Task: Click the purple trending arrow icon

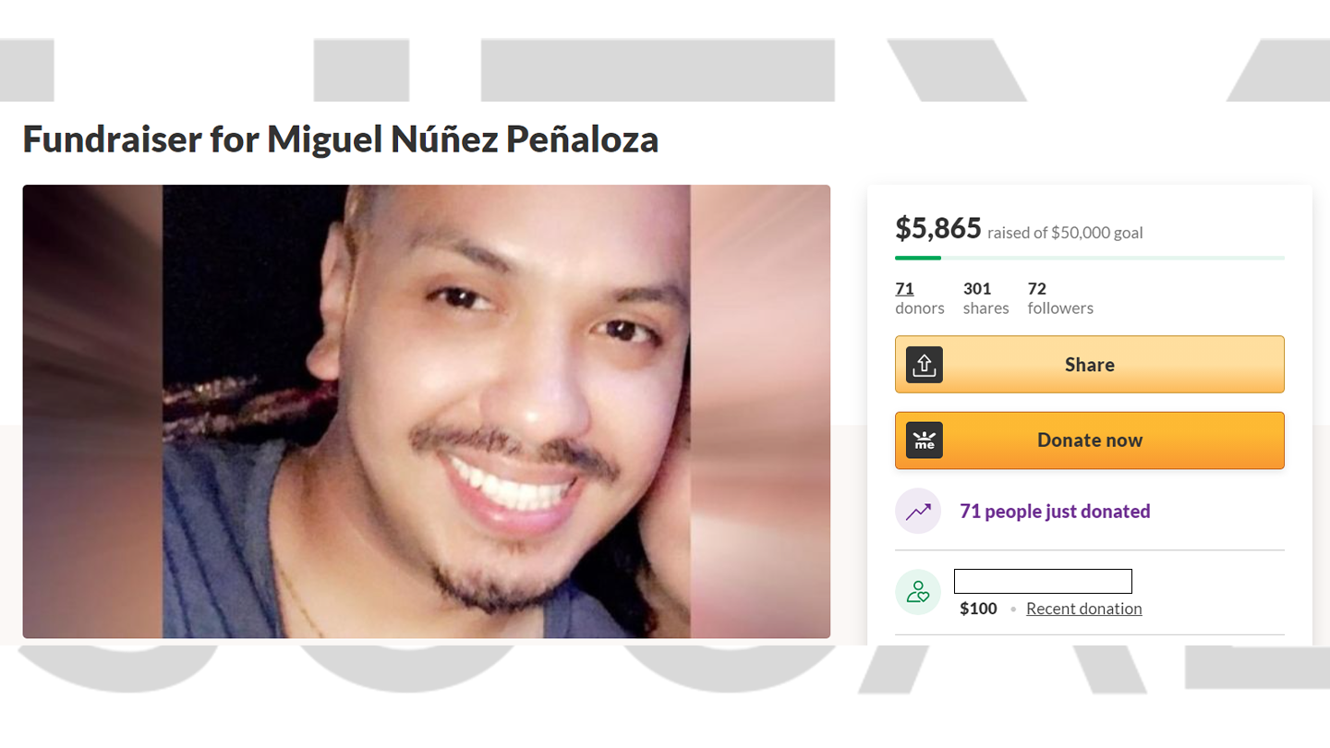Action: click(x=918, y=512)
